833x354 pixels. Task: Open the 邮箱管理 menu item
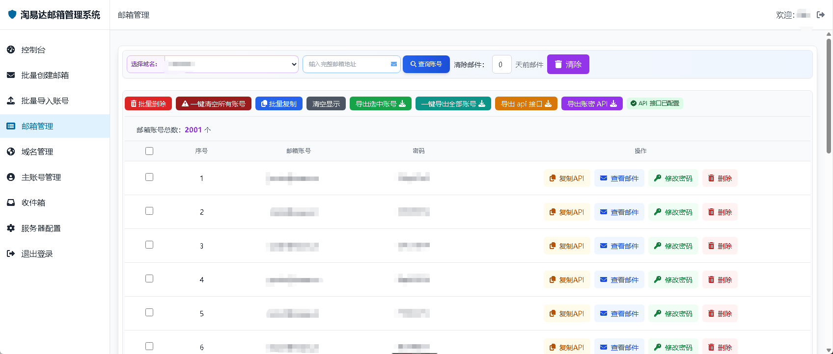tap(37, 126)
